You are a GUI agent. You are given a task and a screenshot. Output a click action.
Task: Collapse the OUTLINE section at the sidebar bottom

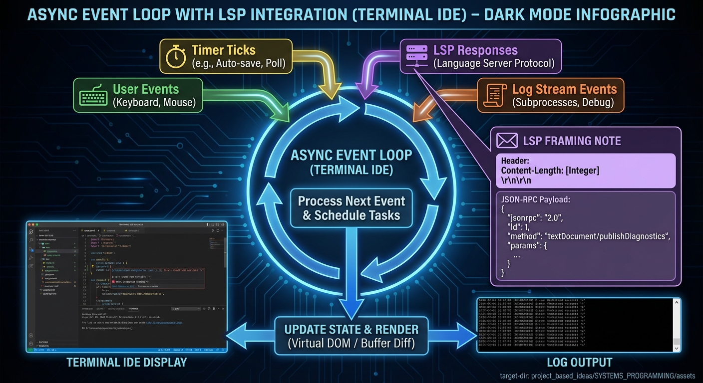[44, 342]
